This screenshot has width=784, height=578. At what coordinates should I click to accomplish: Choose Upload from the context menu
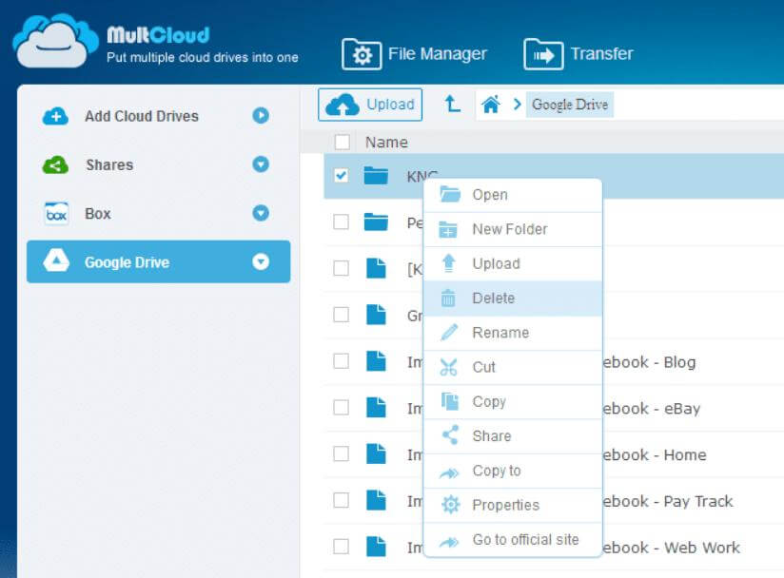click(x=513, y=263)
